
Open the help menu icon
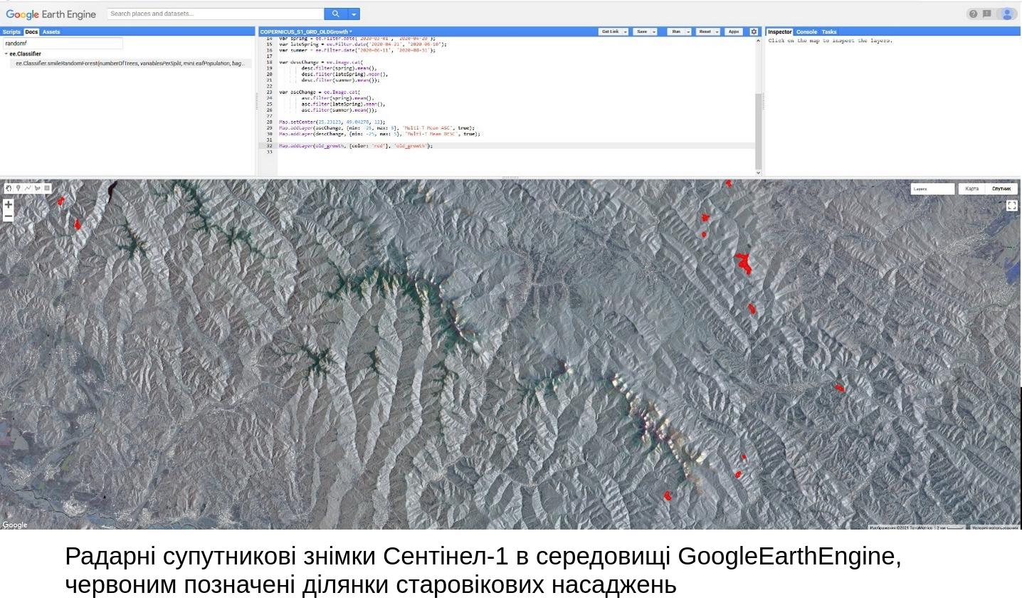point(973,14)
